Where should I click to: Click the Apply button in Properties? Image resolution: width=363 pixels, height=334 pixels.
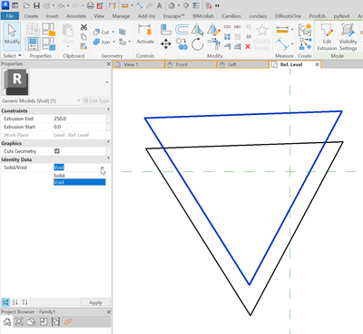point(95,302)
